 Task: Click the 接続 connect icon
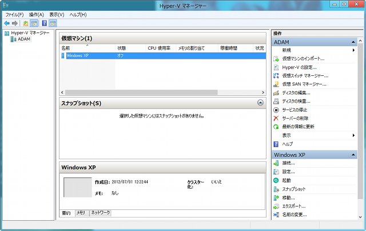tap(276, 163)
